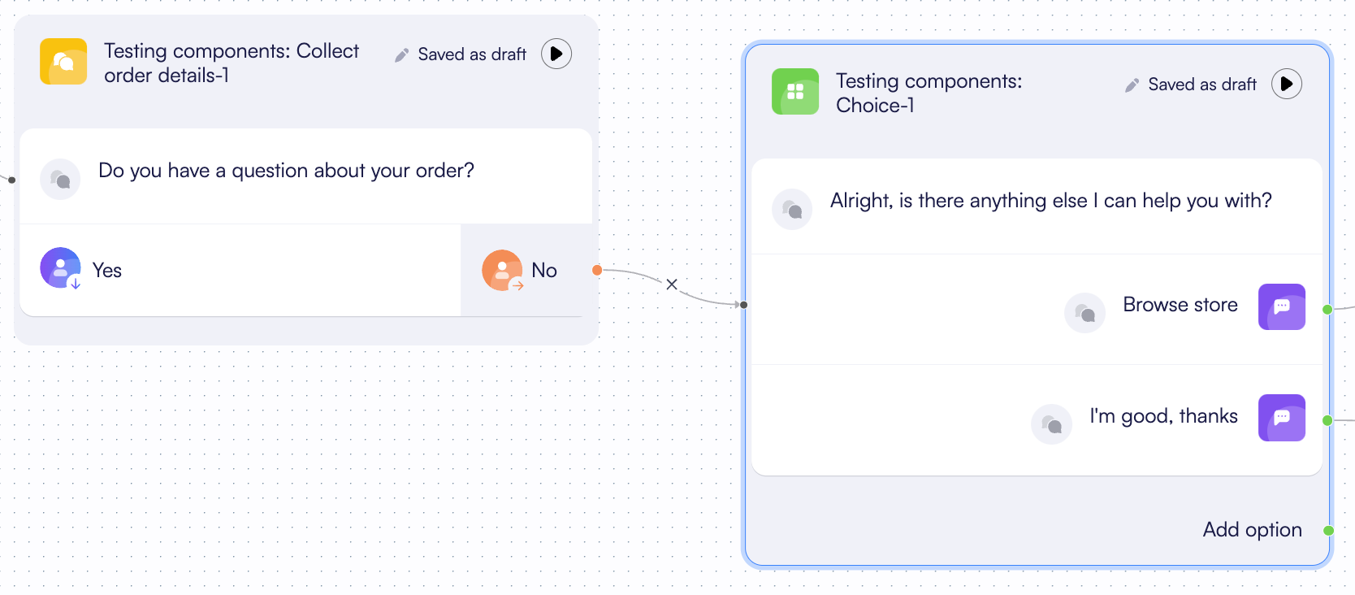Click the chat bubble icon beside the order question
Screen dimensions: 1355x595
click(x=60, y=178)
